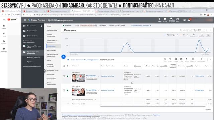Open Группы объявлений in the page menu

51,35
